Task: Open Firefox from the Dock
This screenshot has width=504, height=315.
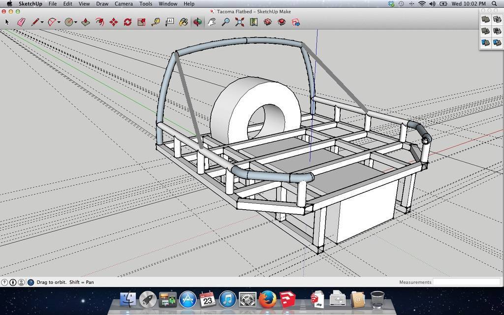Action: pyautogui.click(x=267, y=300)
